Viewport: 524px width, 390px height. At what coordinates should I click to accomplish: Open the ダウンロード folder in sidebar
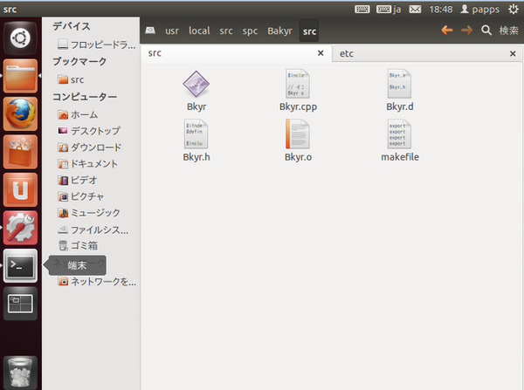[94, 147]
